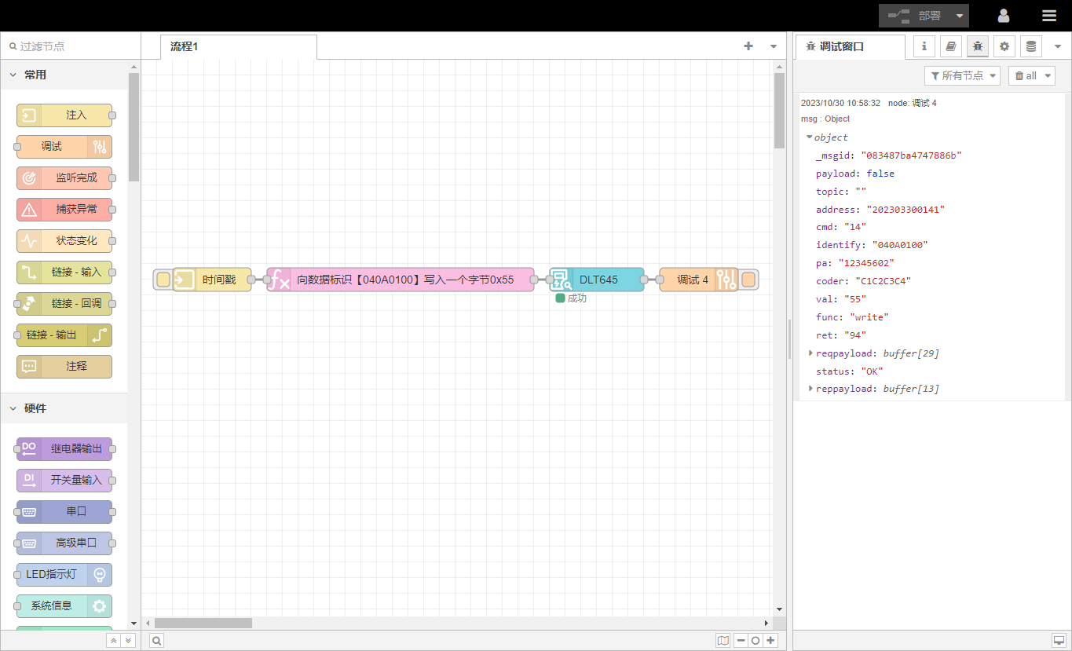
Task: Open the hamburger main menu
Action: click(x=1049, y=16)
